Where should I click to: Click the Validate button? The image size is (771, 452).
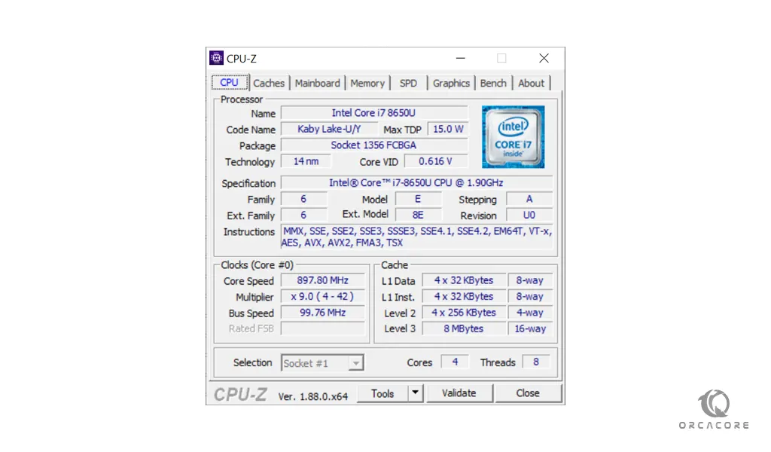click(x=459, y=393)
